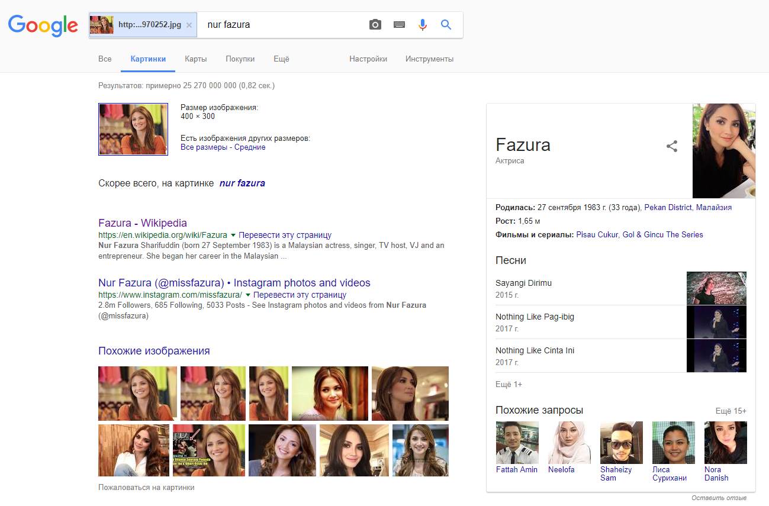The width and height of the screenshot is (769, 506).
Task: Select Neelofa related search thumbnail
Action: click(569, 443)
